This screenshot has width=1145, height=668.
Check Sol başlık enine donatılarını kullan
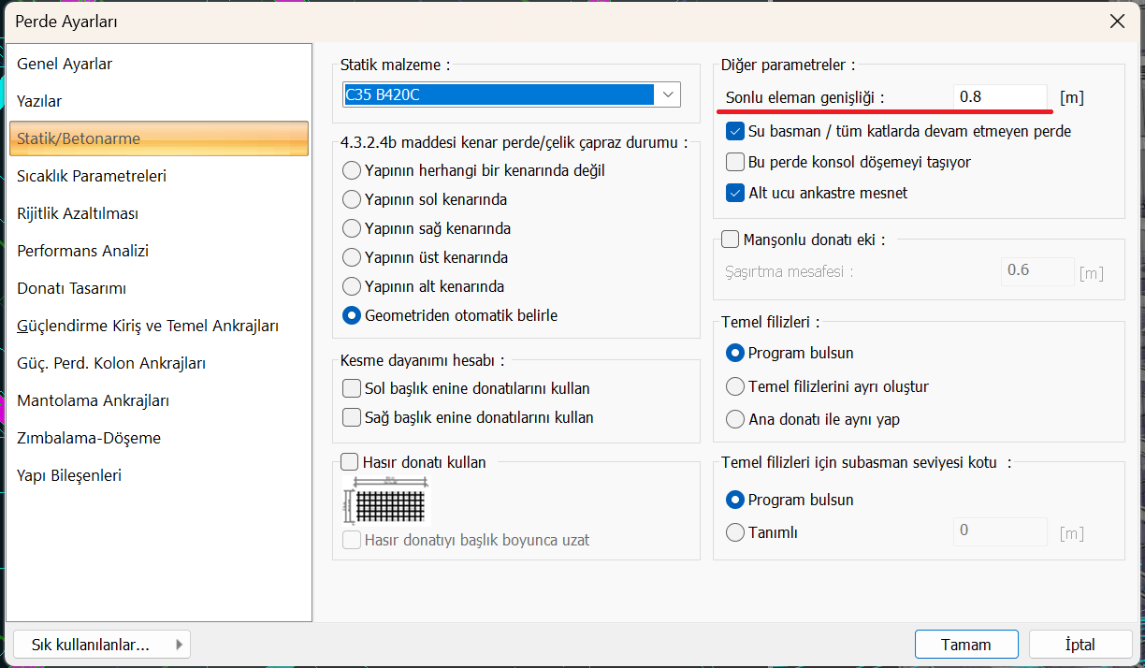[352, 388]
